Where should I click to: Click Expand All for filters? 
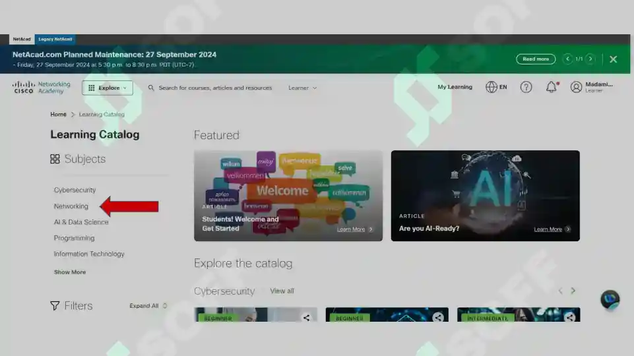[148, 306]
